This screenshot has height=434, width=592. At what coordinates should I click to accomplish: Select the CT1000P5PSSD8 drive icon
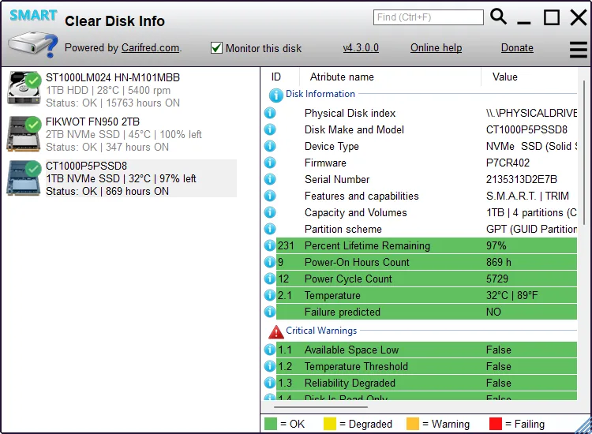point(24,178)
